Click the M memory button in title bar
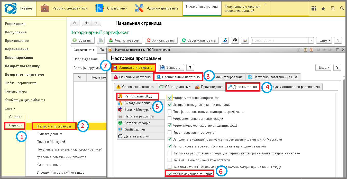This screenshot has height=179, width=347. point(319,50)
